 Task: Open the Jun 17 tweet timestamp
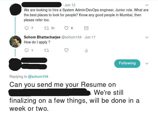coord(90,37)
